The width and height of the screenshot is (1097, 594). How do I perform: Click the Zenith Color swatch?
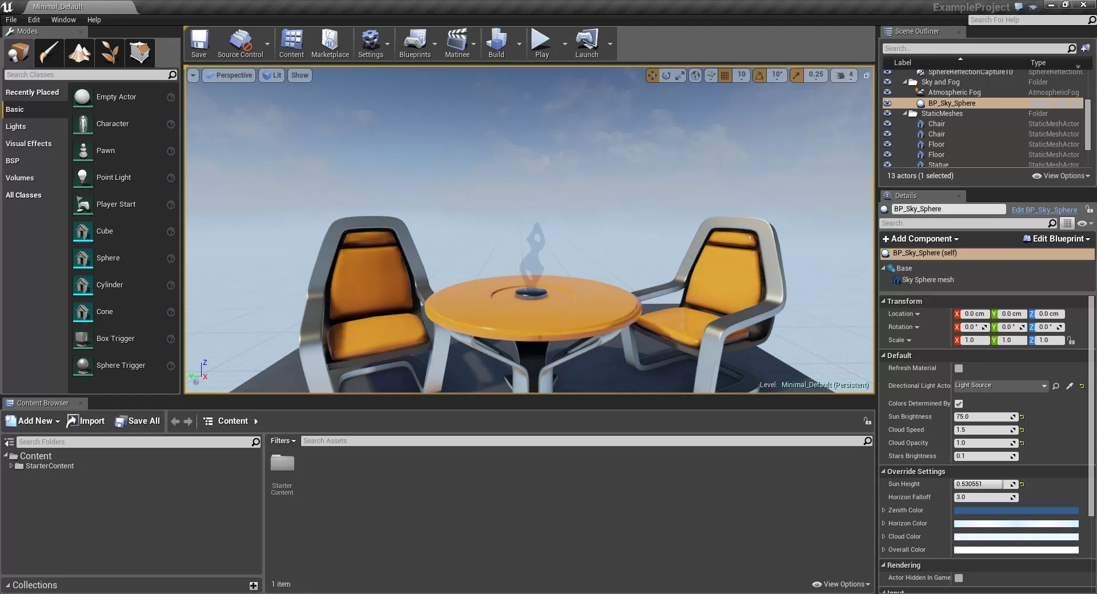pyautogui.click(x=1016, y=511)
